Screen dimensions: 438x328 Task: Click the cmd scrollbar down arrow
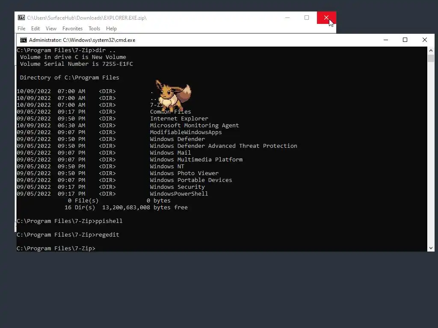(x=431, y=248)
